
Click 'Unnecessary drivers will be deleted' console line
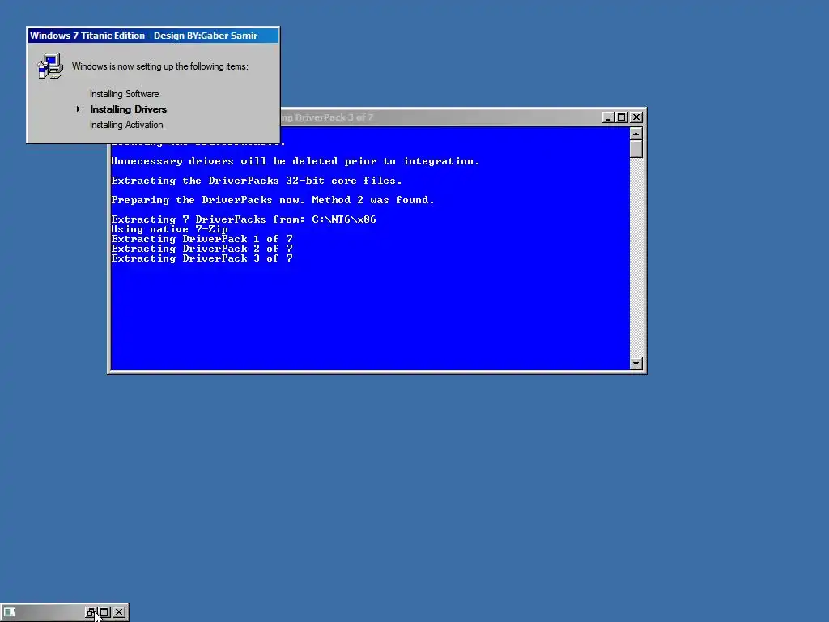(295, 161)
